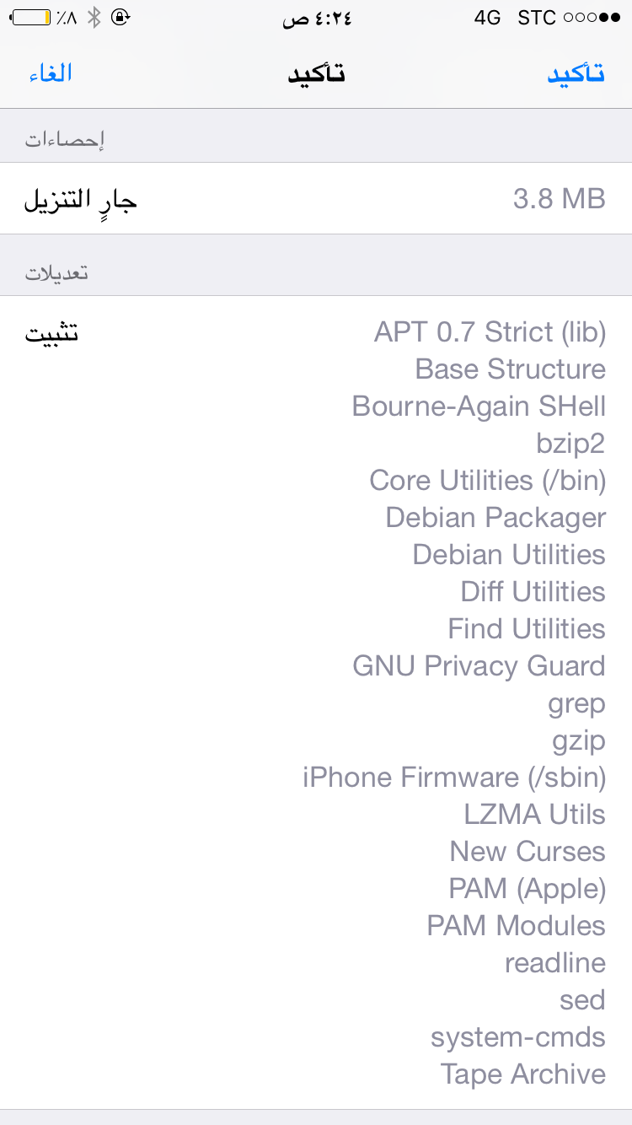Tap the جارٍ التنزيل downloading row label
Viewport: 632px width, 1125px height.
tap(80, 200)
